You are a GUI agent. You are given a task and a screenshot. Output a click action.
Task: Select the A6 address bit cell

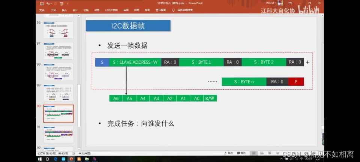[116, 99]
